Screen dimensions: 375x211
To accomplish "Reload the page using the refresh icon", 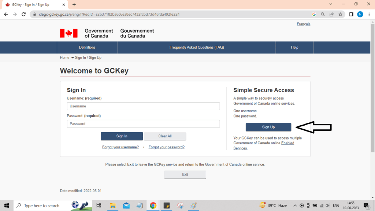I will [24, 14].
